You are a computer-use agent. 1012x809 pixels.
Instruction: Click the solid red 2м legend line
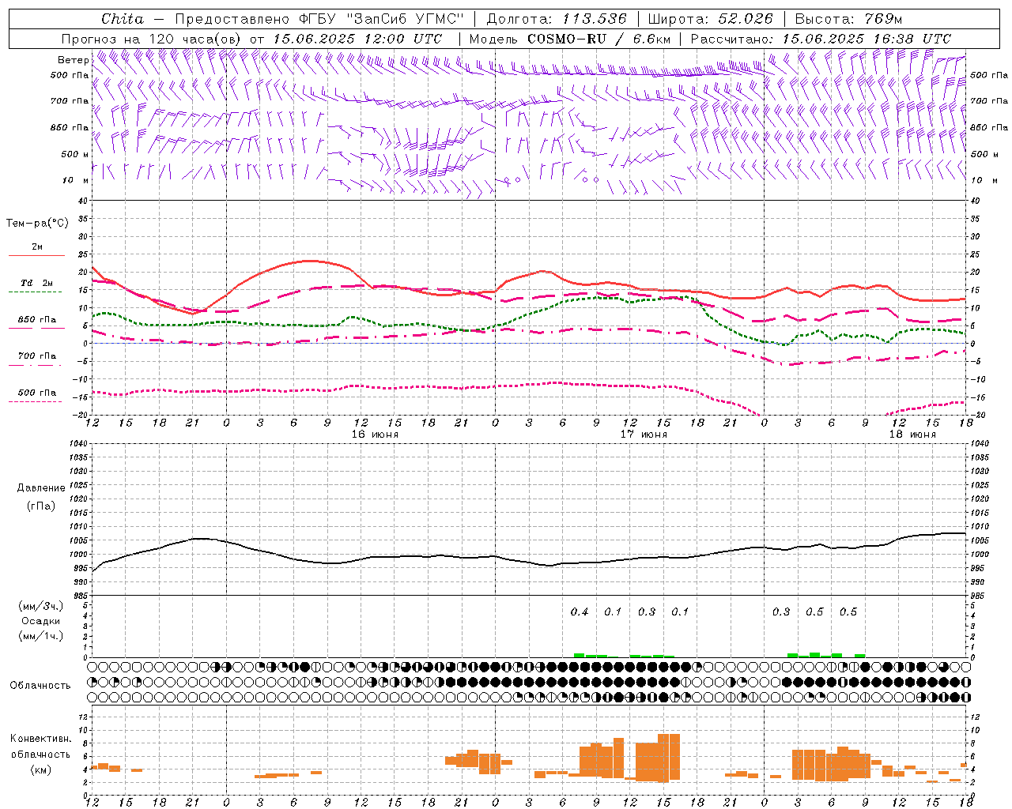click(x=36, y=255)
